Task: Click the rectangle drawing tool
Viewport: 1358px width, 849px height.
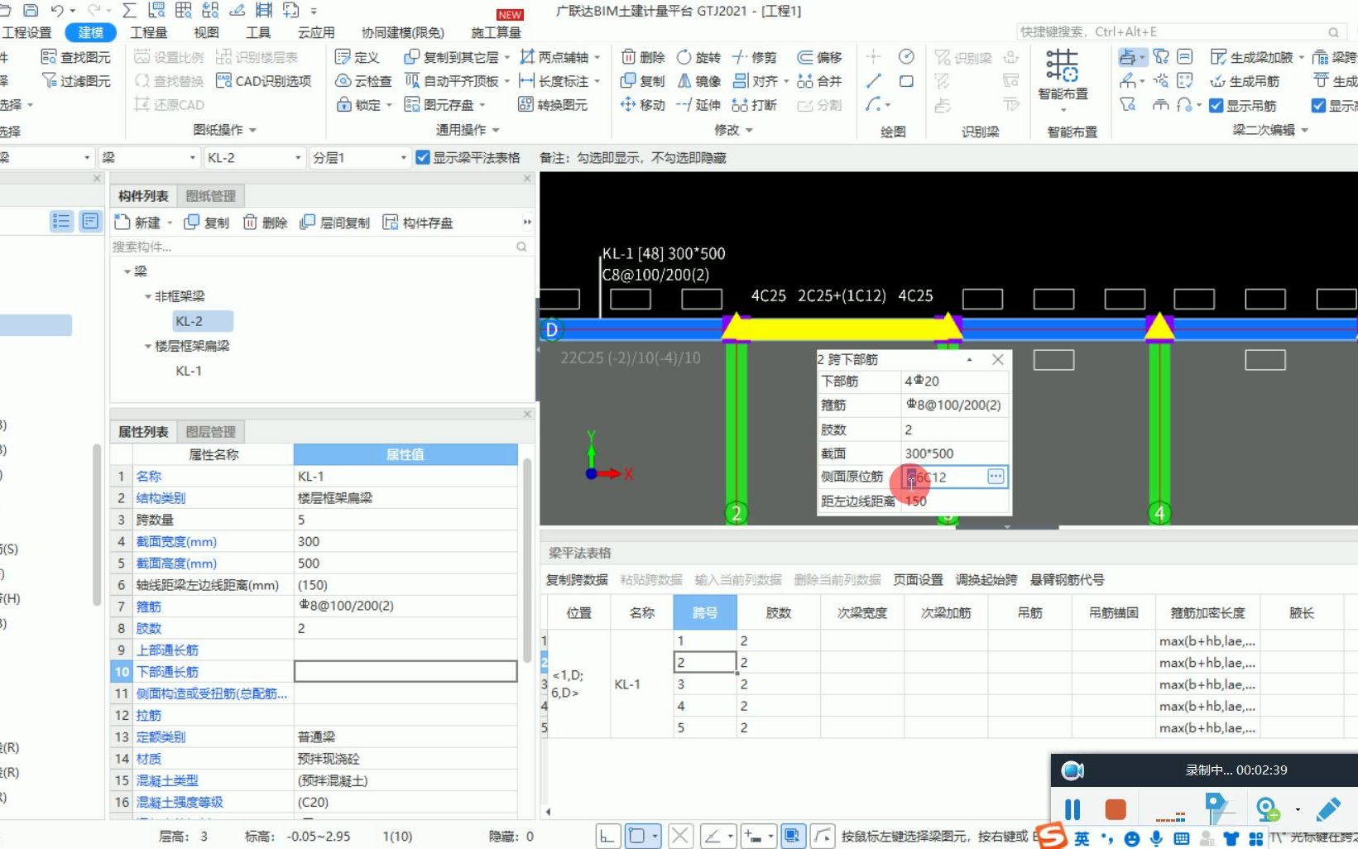Action: click(907, 81)
